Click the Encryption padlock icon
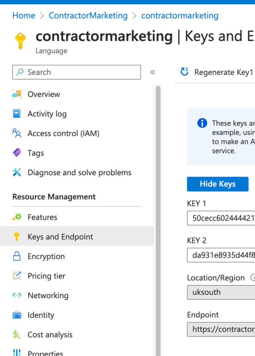This screenshot has width=255, height=356. click(17, 256)
